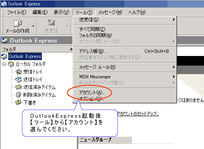The height and width of the screenshot is (149, 204).
Task: Open アドレス帳(B)... from the menu
Action: (x=125, y=51)
